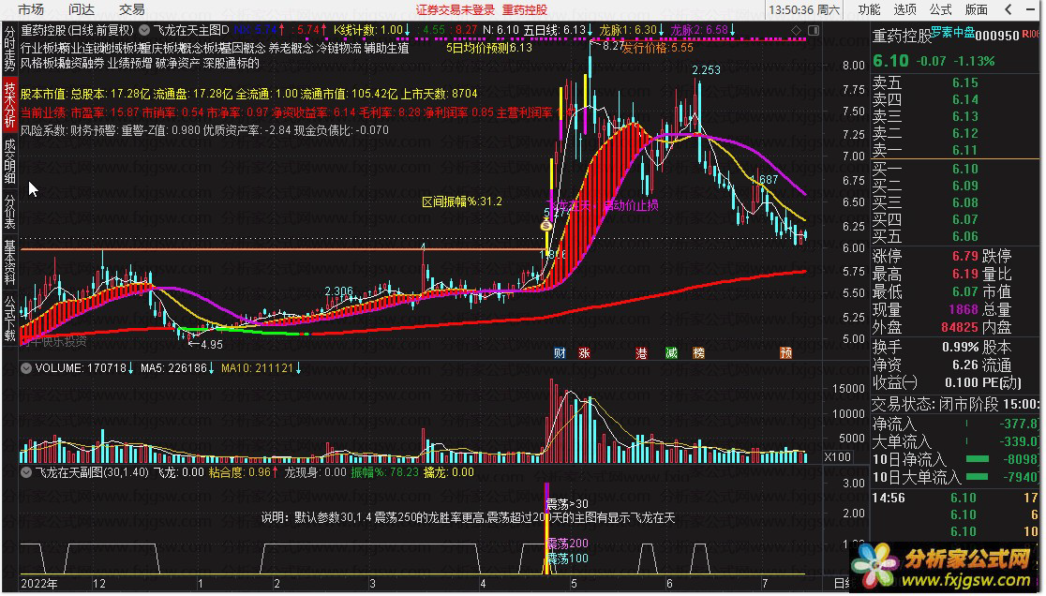Click the 业绩预增 style tag

tap(129, 64)
